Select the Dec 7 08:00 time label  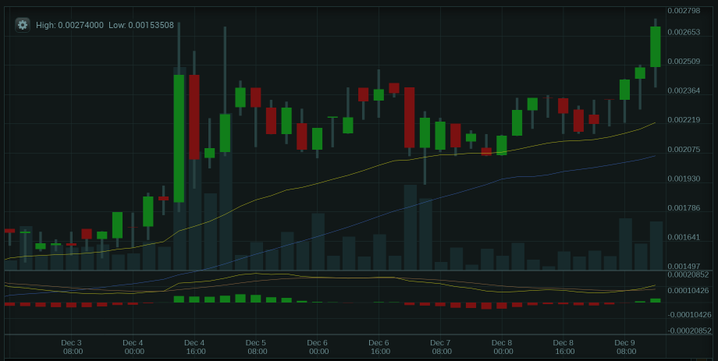[440, 347]
